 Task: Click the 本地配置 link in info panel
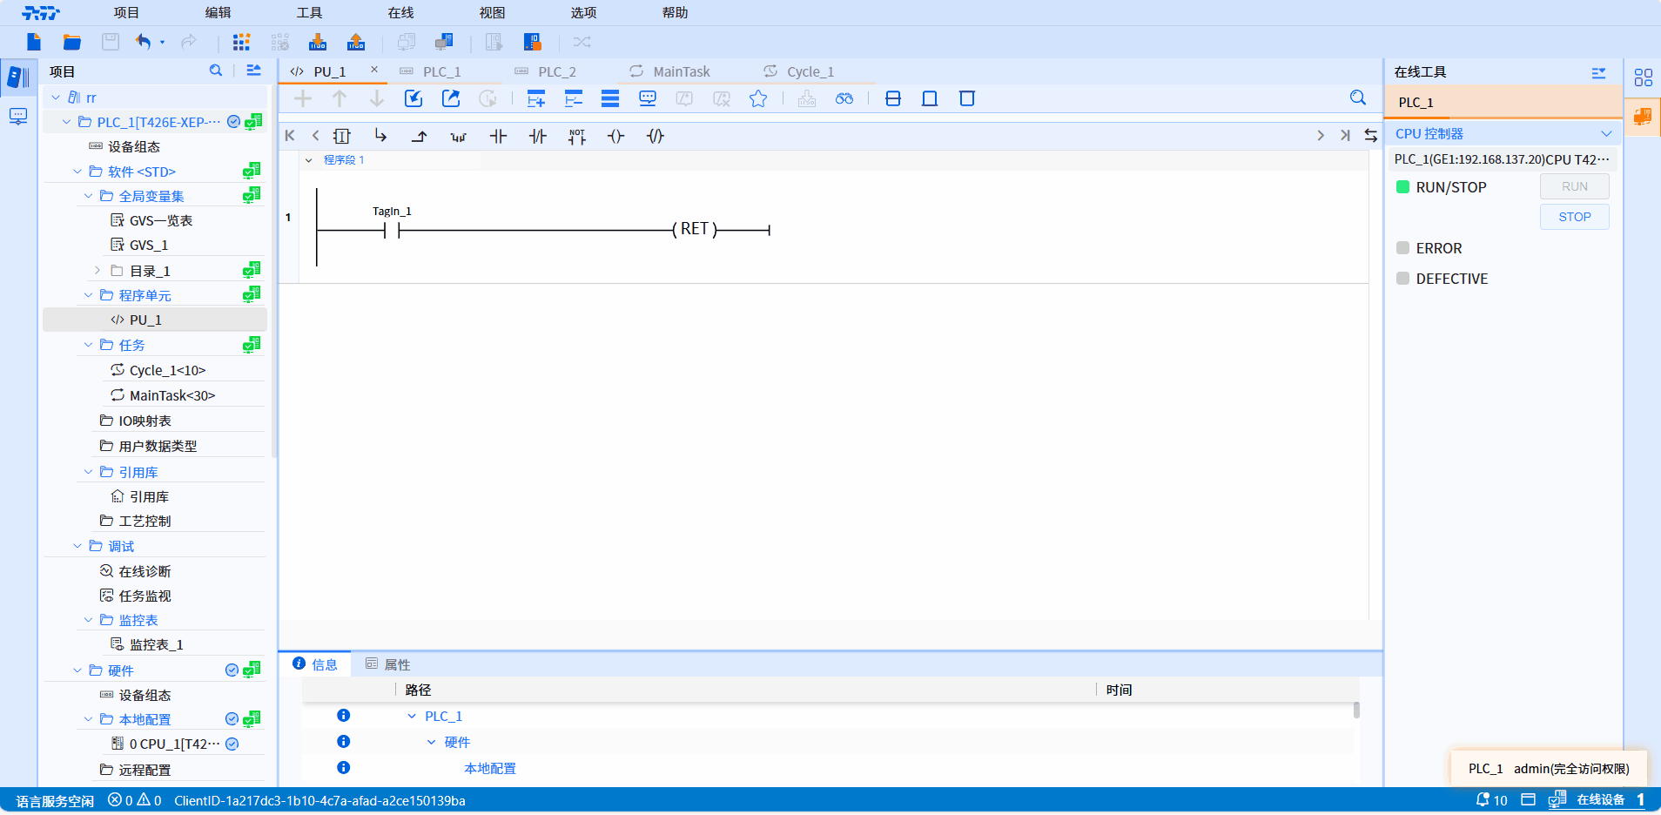(x=489, y=768)
